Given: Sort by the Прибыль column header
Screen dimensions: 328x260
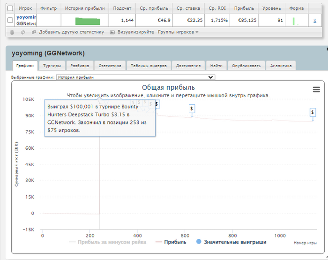Looking at the screenshot, I should (x=244, y=8).
